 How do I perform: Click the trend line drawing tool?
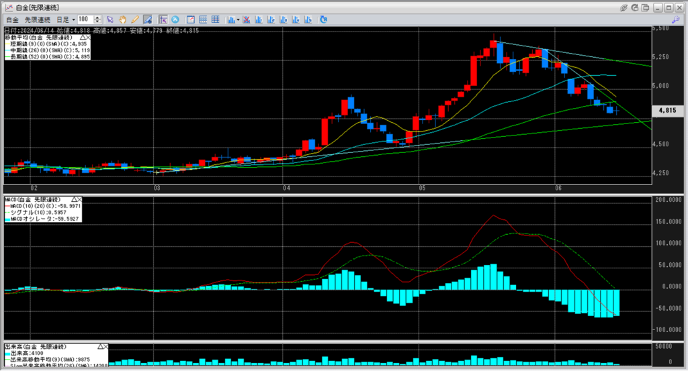[x=147, y=19]
